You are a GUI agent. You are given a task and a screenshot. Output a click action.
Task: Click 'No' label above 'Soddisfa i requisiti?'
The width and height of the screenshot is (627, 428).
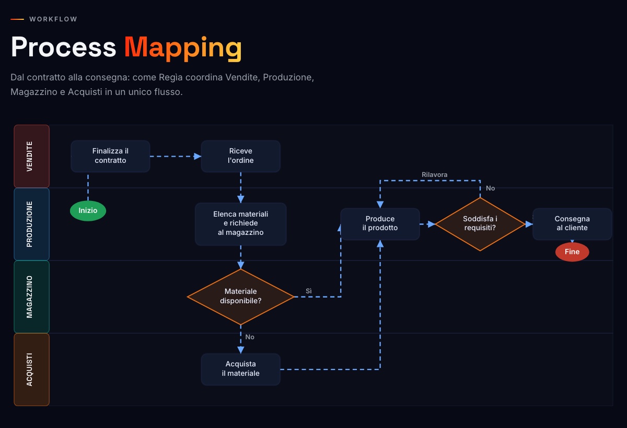490,188
